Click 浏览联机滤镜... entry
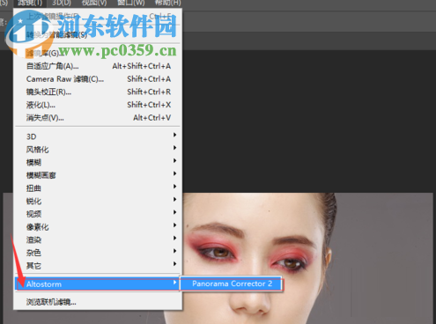This screenshot has height=324, width=436. tap(98, 302)
